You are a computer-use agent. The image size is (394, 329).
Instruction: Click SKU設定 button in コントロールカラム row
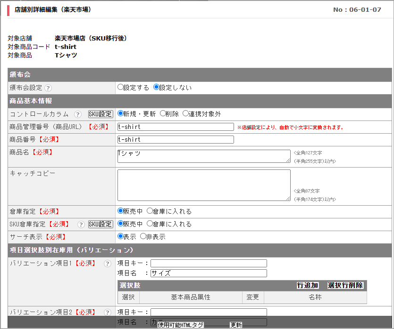(101, 114)
